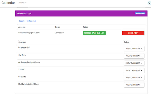
Task: Click the Admin Access badge
Action: 140,14
